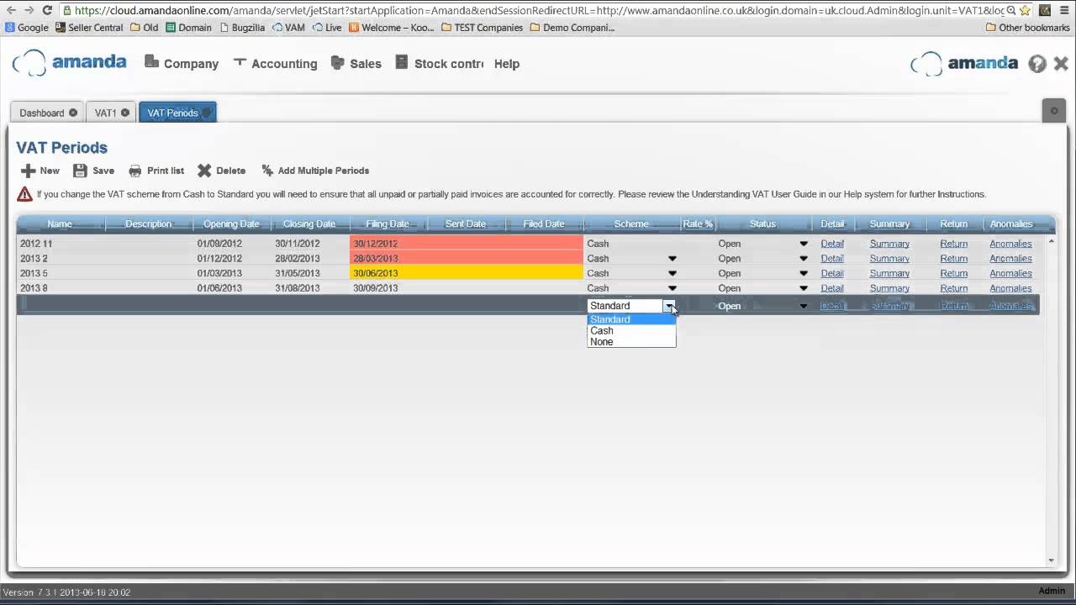The height and width of the screenshot is (605, 1076).
Task: Click the table's scroll down arrow
Action: tap(1051, 560)
